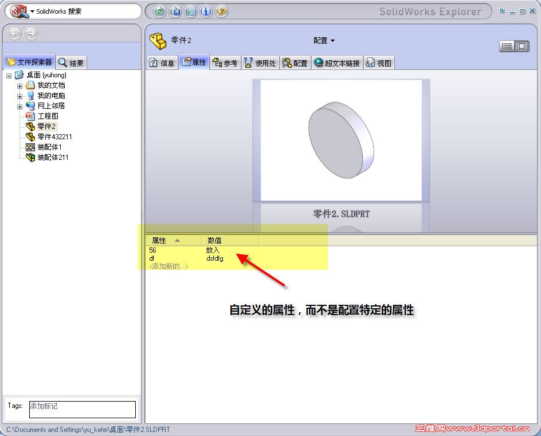Screen dimensions: 541x436
Task: Sort by the 属性 column header
Action: [x=174, y=241]
